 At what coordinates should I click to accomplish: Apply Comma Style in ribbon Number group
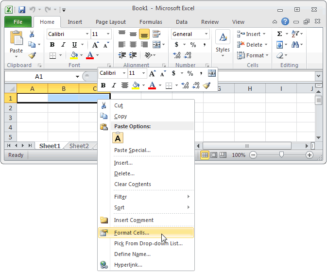(205, 45)
